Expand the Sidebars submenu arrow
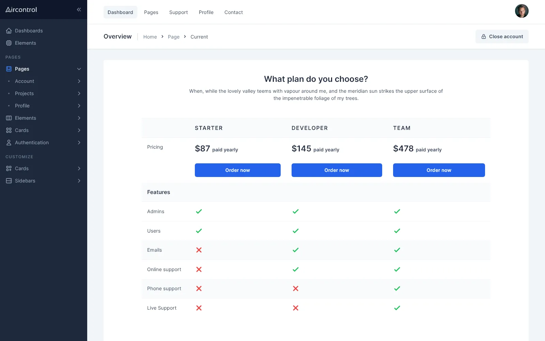 click(79, 181)
